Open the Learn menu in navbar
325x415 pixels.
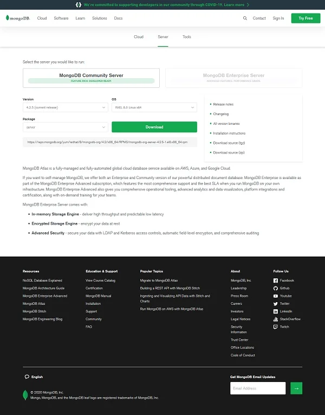click(x=80, y=18)
